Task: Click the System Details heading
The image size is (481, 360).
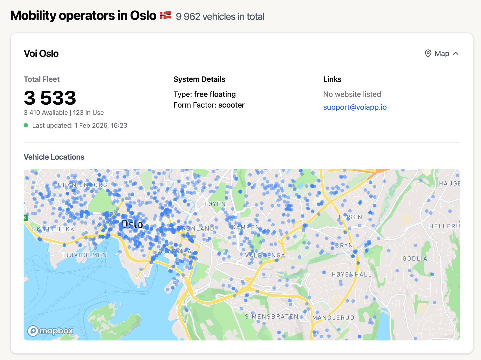Action: point(199,79)
